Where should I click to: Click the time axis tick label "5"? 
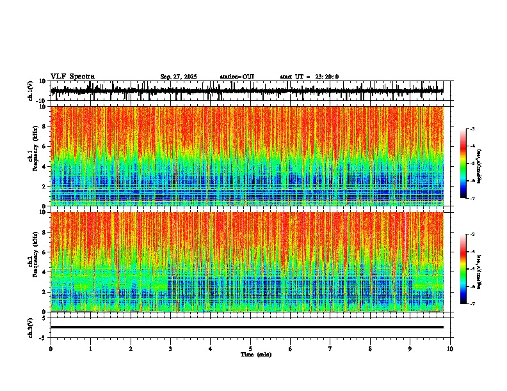pos(250,349)
